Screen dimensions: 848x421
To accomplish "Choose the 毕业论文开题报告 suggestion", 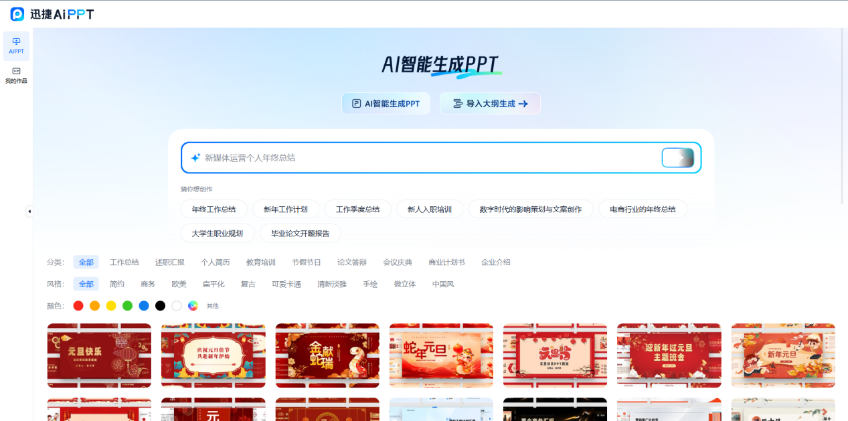I will 301,233.
